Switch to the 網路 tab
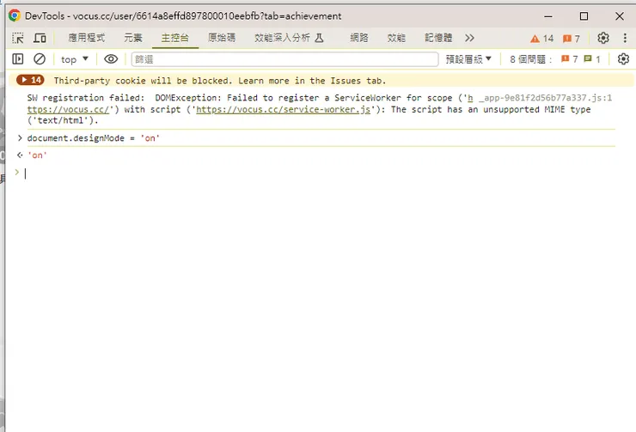Image resolution: width=636 pixels, height=432 pixels. 359,38
